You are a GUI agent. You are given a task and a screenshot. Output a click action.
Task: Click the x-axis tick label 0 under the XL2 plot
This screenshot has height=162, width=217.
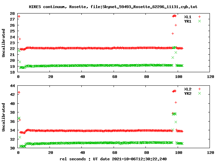point(18,153)
